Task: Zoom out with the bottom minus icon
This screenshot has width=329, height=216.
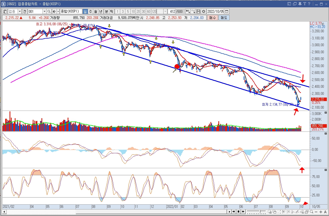Action: (316, 212)
